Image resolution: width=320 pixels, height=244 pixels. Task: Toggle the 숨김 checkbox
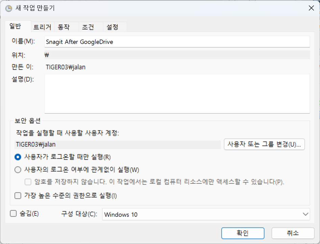(14, 214)
